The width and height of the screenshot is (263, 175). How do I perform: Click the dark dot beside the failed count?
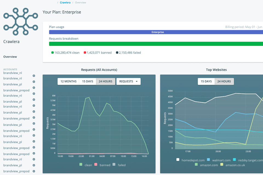[x=117, y=52]
